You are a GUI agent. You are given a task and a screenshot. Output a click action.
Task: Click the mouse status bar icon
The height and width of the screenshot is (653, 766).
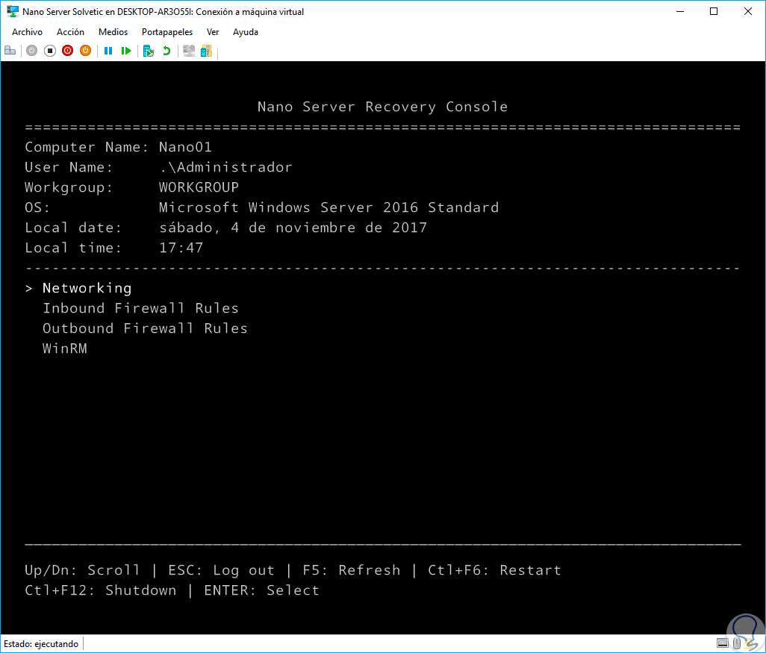pos(737,643)
